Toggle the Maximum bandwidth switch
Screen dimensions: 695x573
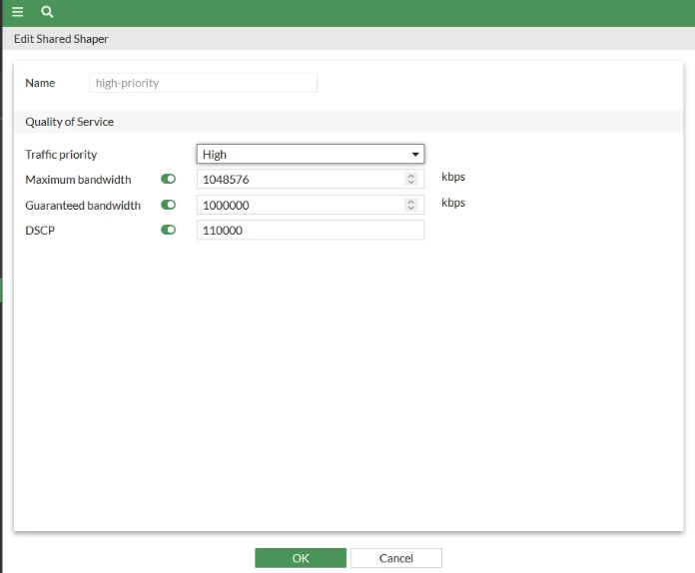pos(168,179)
